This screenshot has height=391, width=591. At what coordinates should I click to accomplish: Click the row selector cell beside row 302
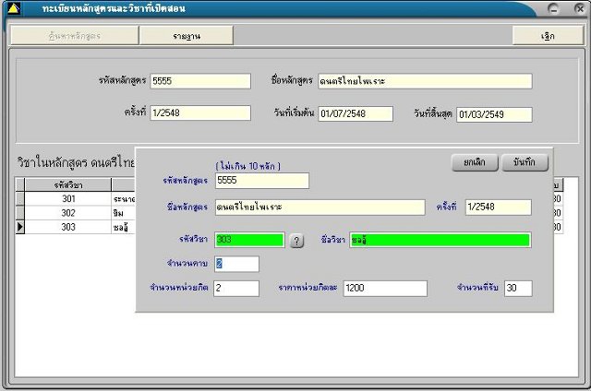tap(20, 213)
